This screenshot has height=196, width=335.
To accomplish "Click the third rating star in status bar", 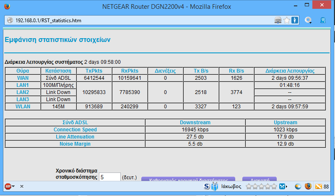I will point(261,186).
